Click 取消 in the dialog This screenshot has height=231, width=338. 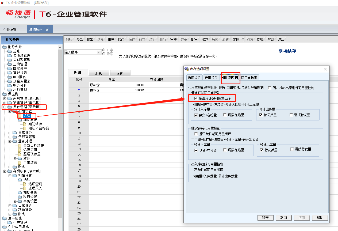283,218
